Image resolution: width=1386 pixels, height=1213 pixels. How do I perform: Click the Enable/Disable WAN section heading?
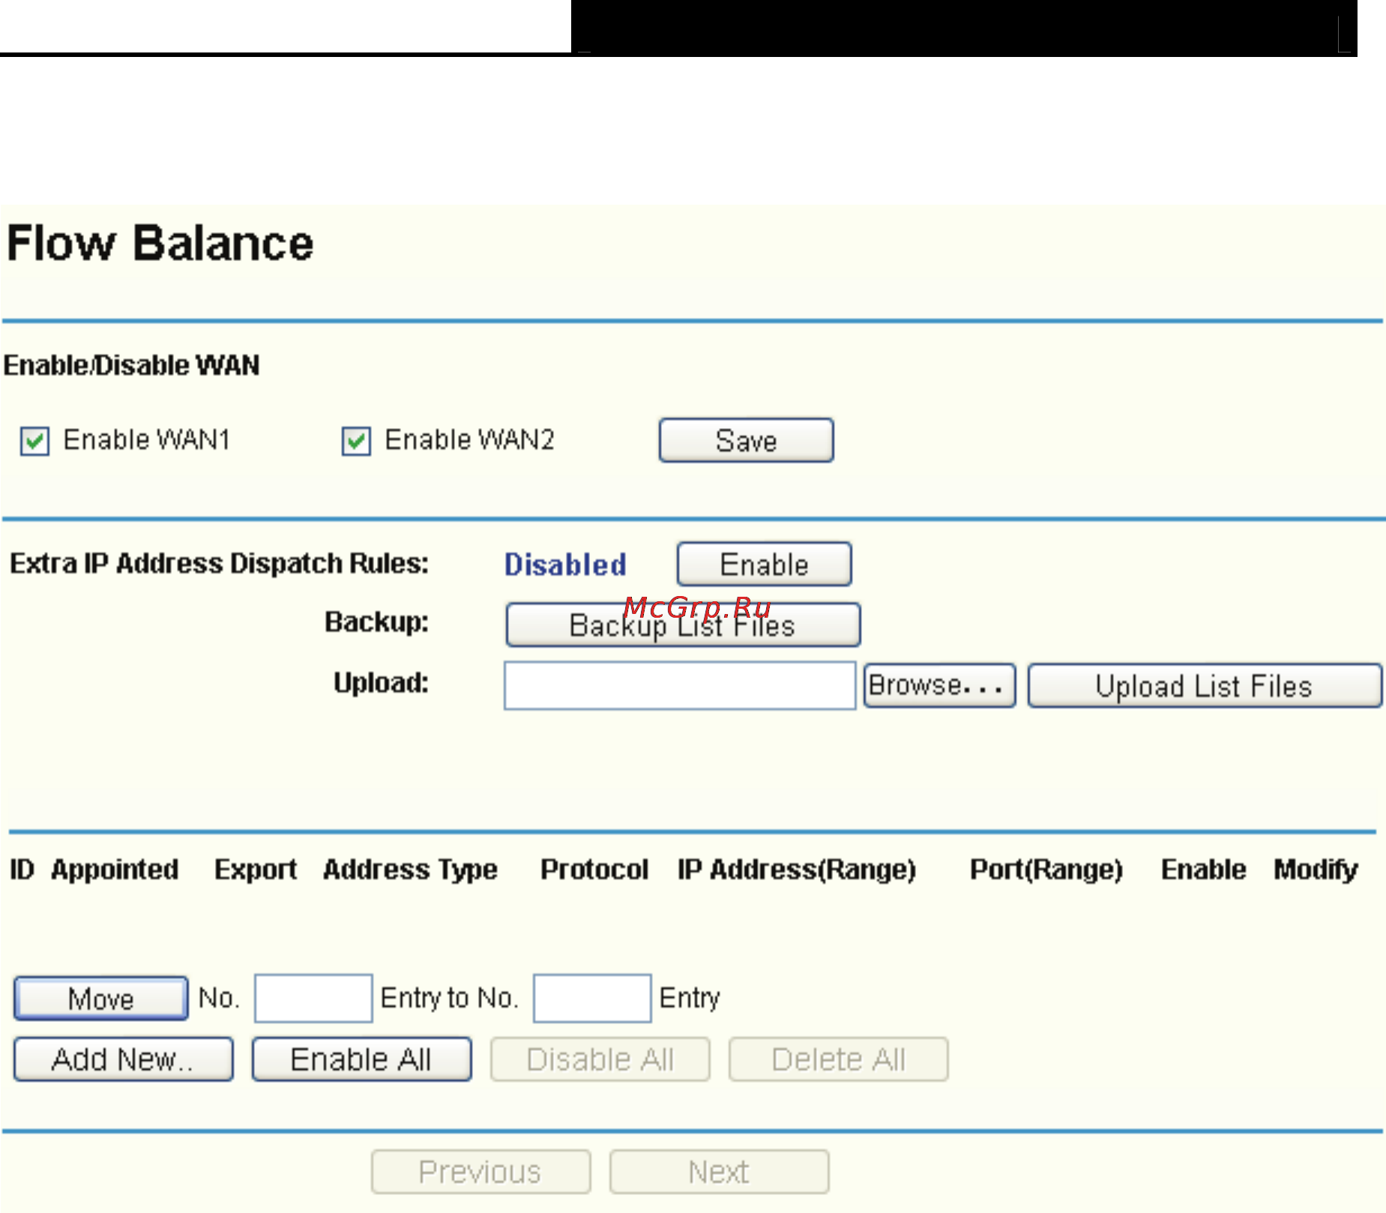(132, 365)
